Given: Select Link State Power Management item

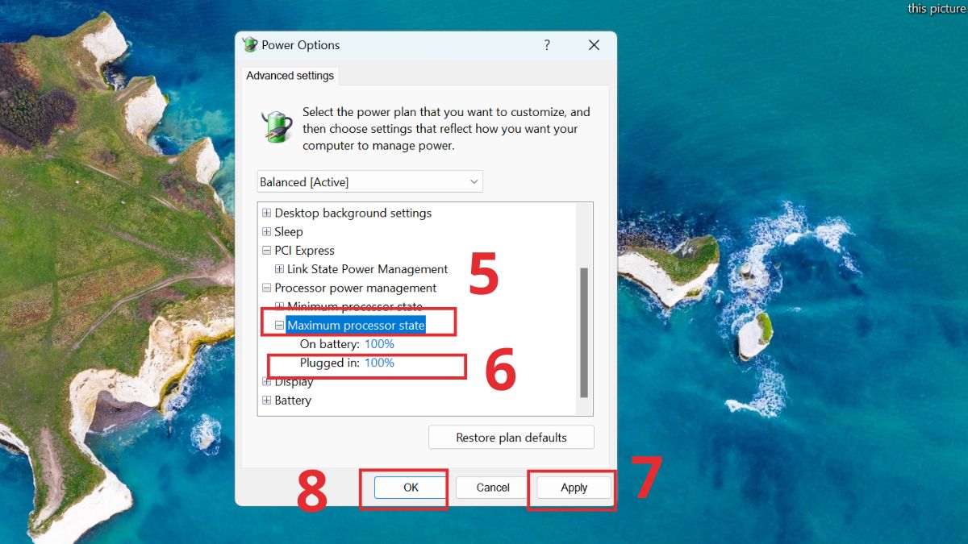Looking at the screenshot, I should click(x=368, y=269).
